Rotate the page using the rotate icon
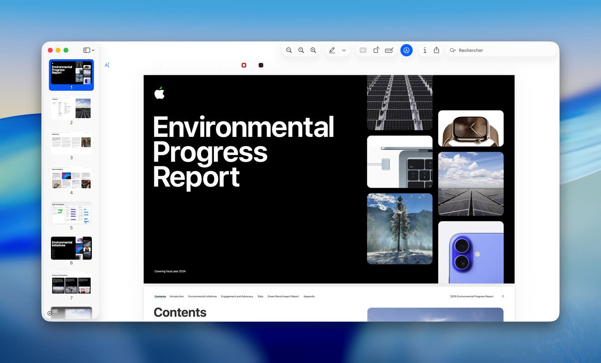601x363 pixels. (x=376, y=50)
